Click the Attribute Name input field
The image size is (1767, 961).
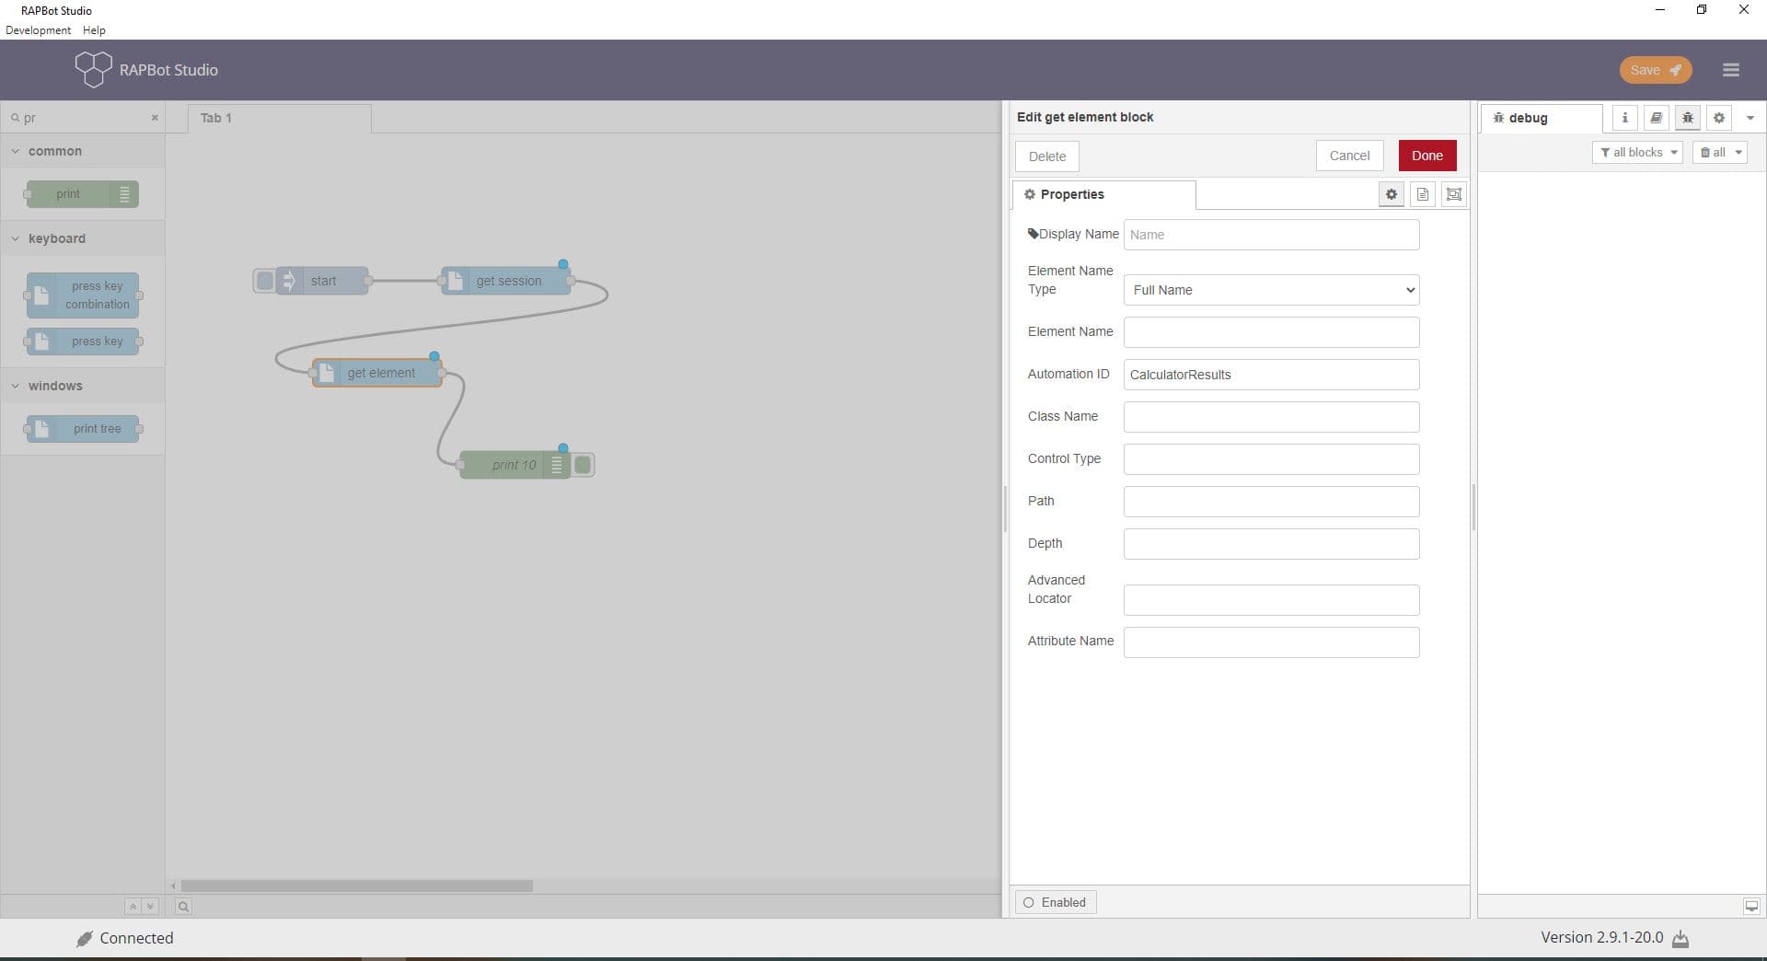(1271, 643)
